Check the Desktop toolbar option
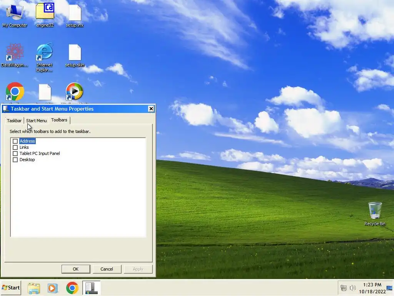This screenshot has height=296, width=394. [x=15, y=160]
